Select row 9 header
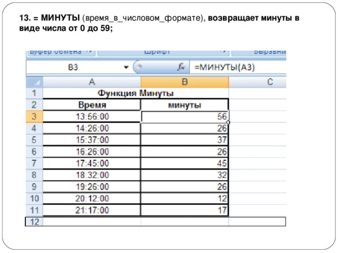 pyautogui.click(x=34, y=187)
